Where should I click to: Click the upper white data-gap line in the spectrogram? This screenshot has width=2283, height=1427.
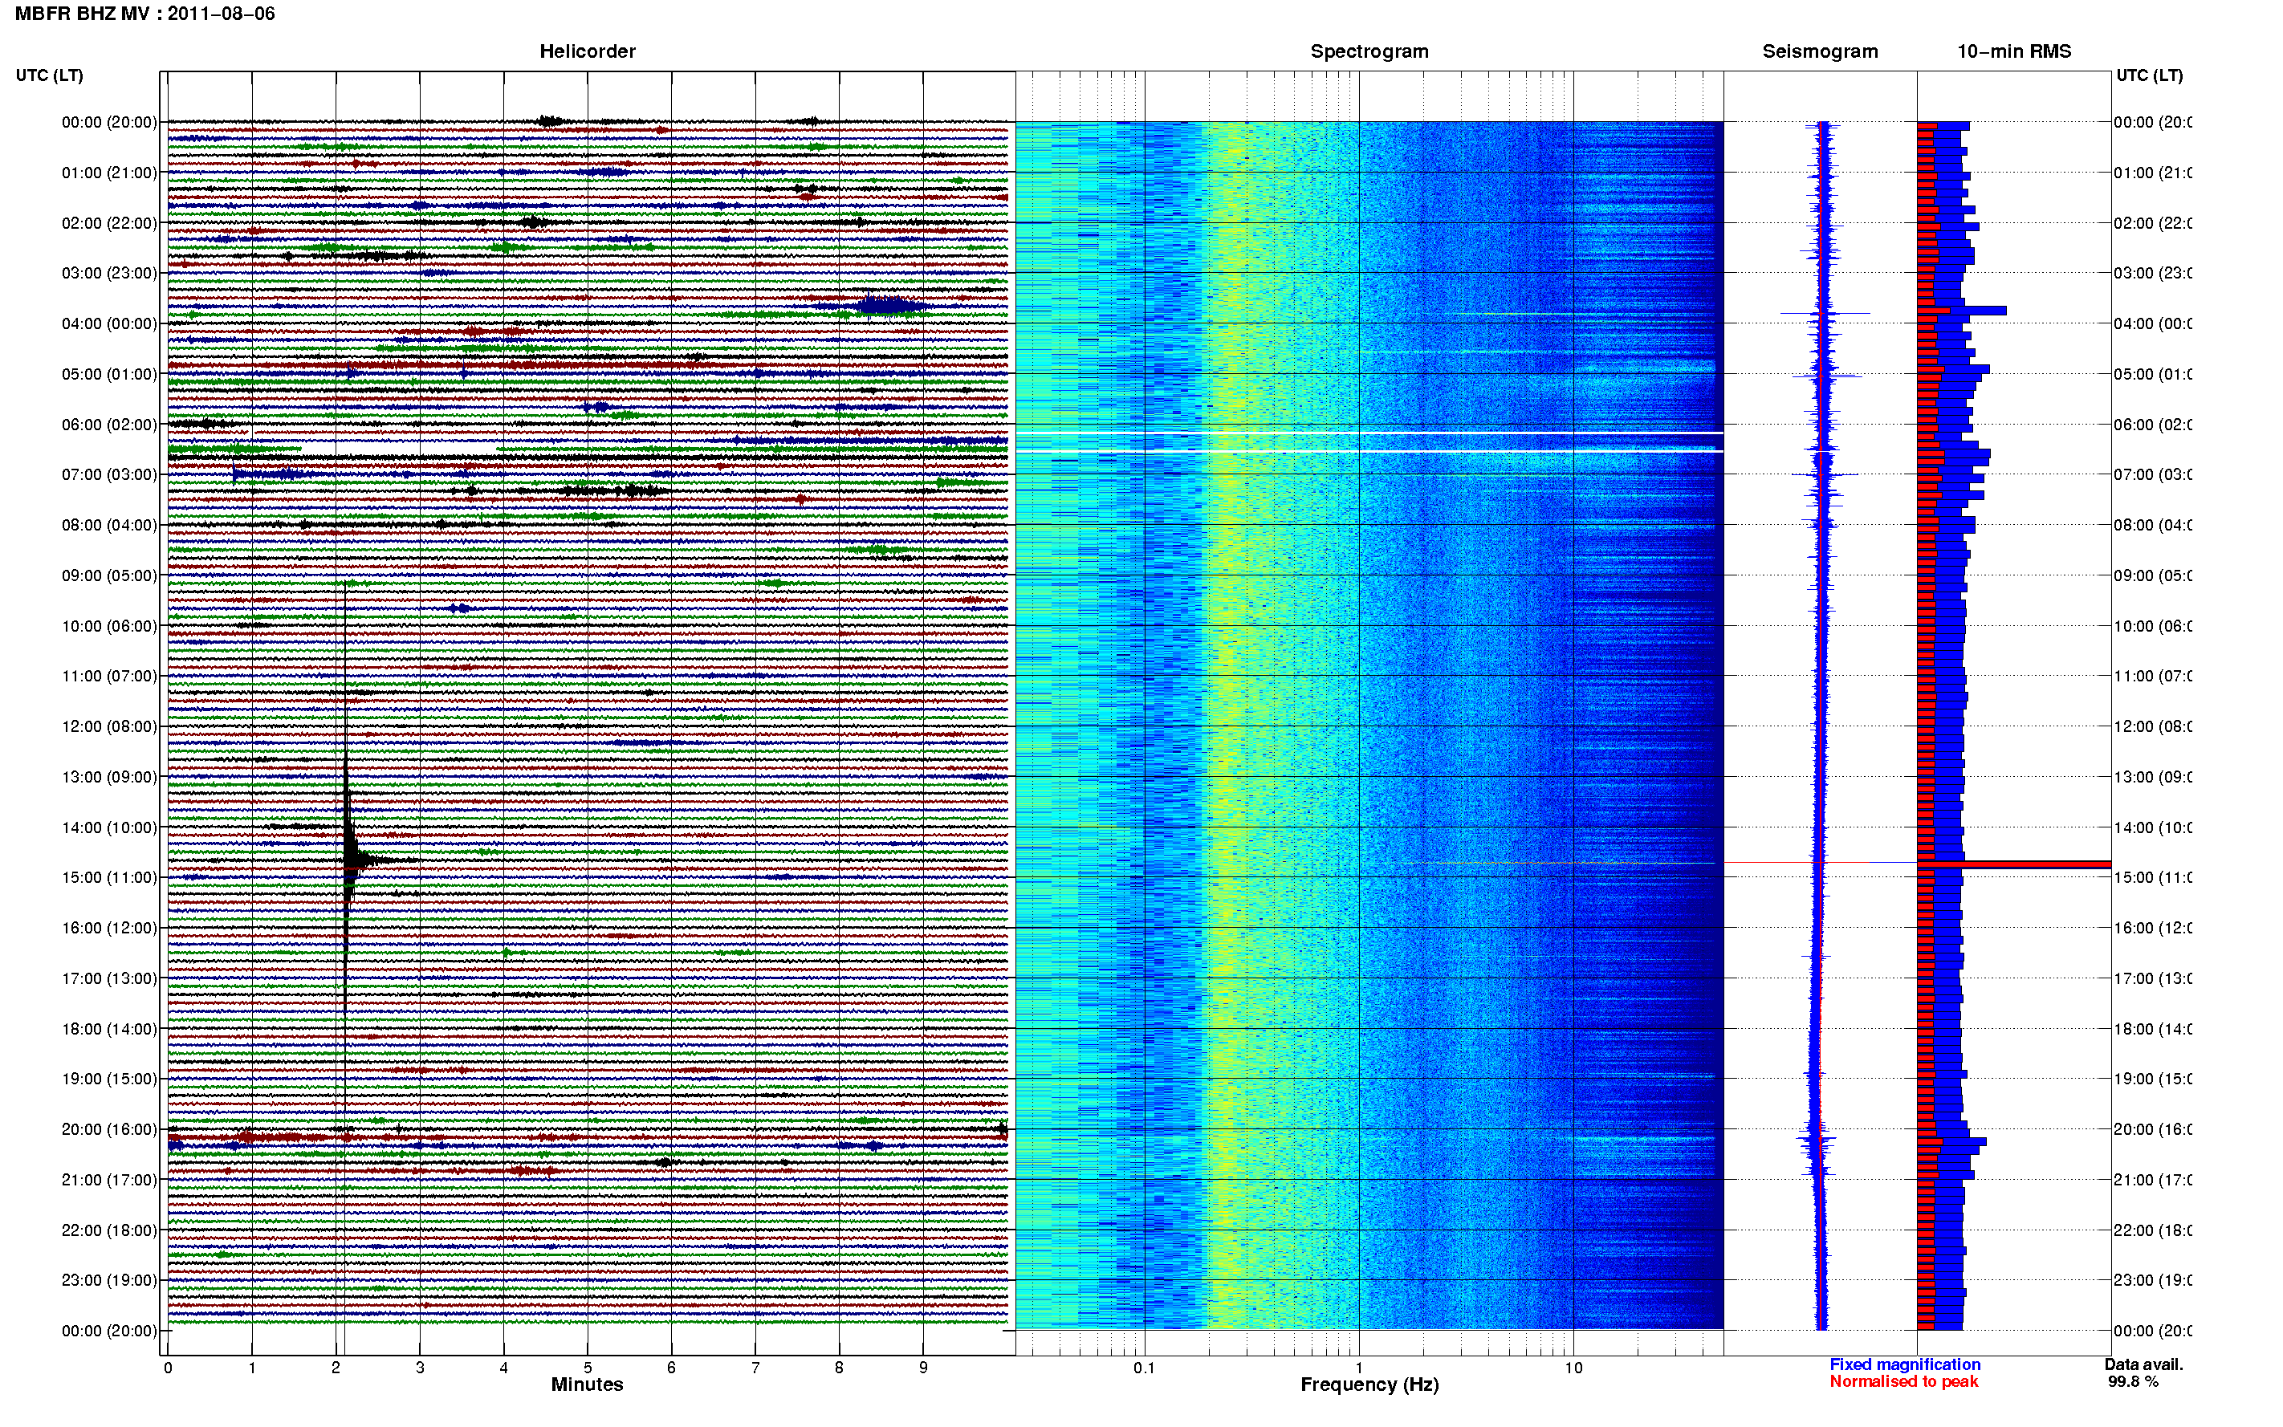click(x=1369, y=433)
